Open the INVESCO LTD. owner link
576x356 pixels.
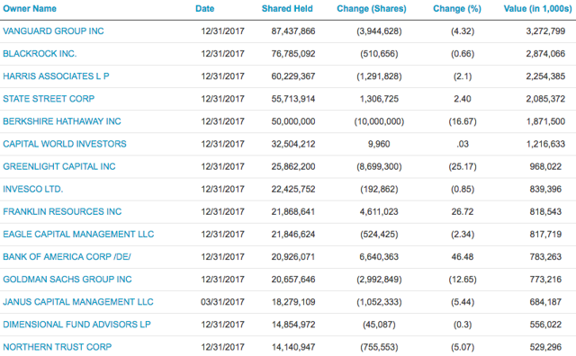pyautogui.click(x=33, y=189)
